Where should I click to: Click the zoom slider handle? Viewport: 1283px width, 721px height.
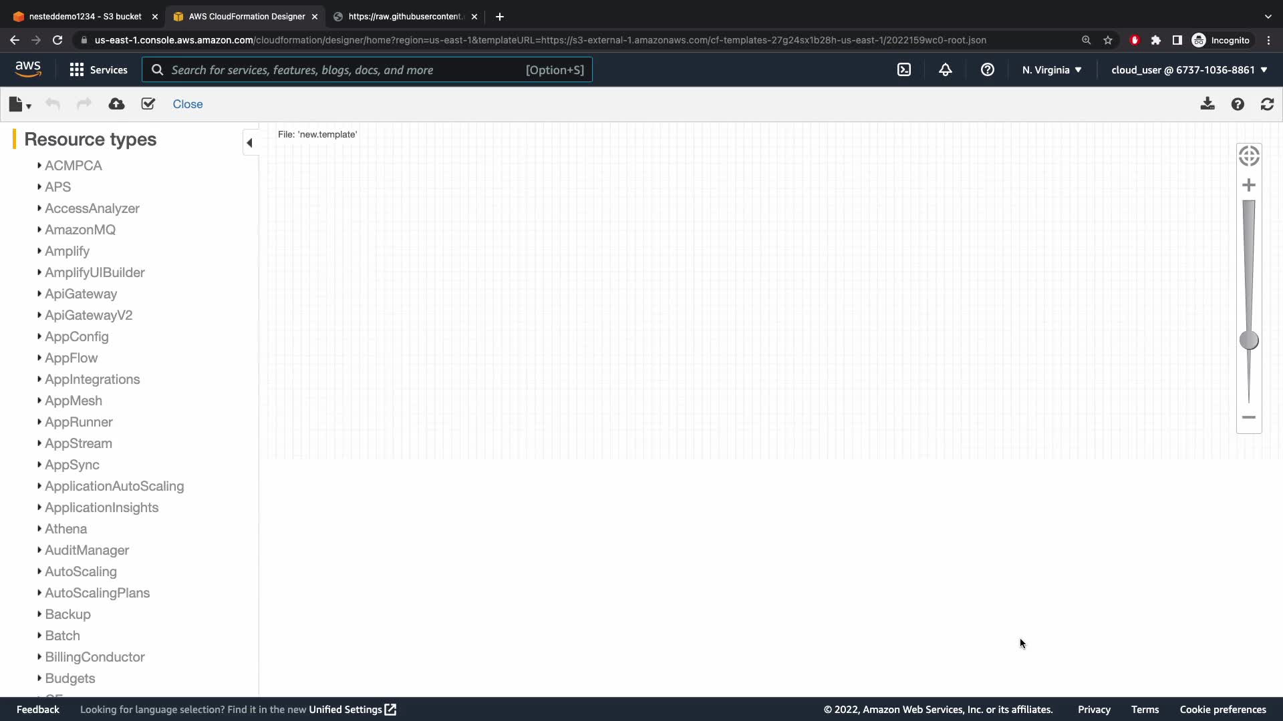(1248, 340)
